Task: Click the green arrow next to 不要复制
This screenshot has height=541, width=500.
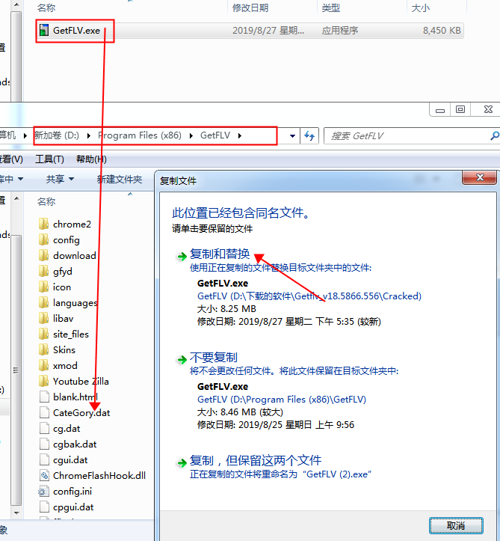Action: pyautogui.click(x=182, y=360)
